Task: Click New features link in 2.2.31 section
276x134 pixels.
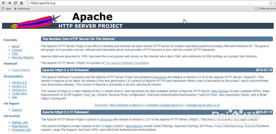Action: click(134, 126)
